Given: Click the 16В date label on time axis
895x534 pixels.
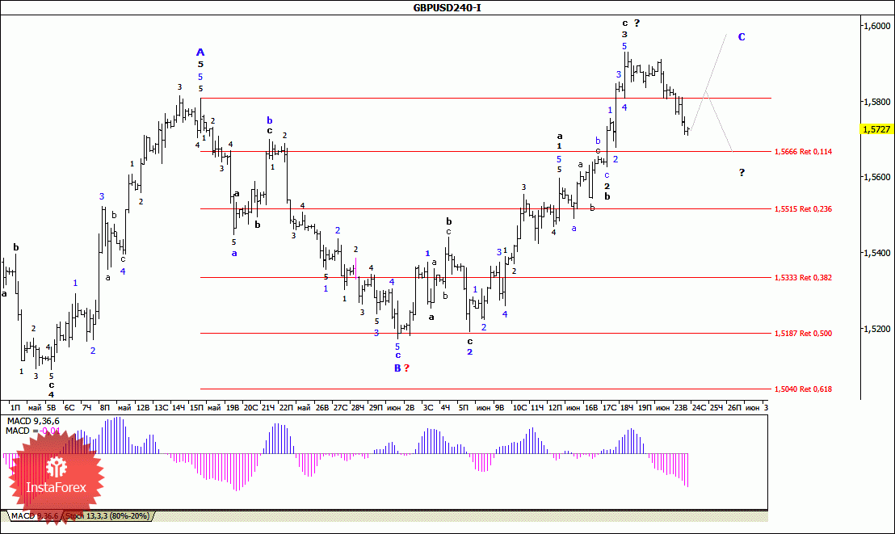Looking at the screenshot, I should pyautogui.click(x=591, y=408).
